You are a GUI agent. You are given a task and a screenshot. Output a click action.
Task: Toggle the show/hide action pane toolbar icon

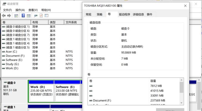[x=29, y=16]
